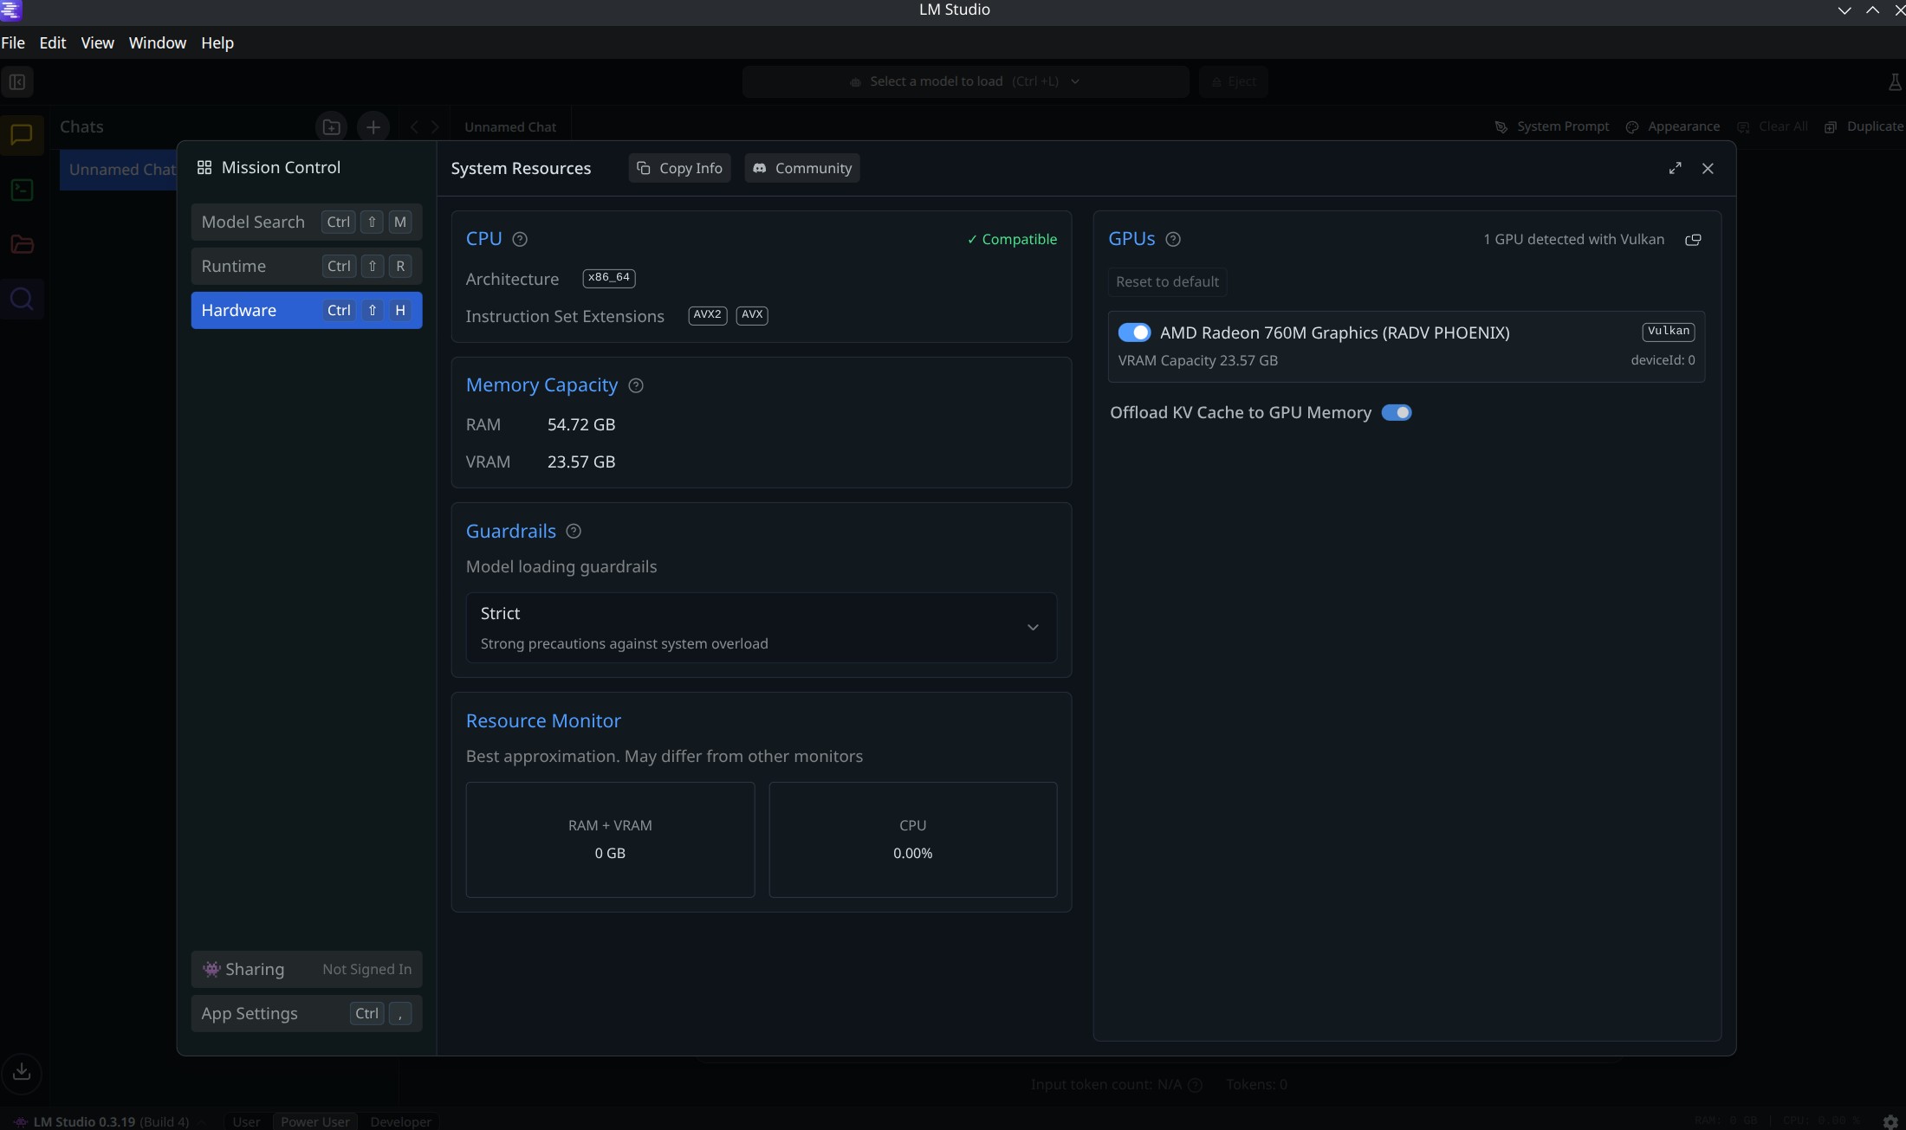Close the Mission Control dialog
The width and height of the screenshot is (1906, 1130).
point(1708,169)
